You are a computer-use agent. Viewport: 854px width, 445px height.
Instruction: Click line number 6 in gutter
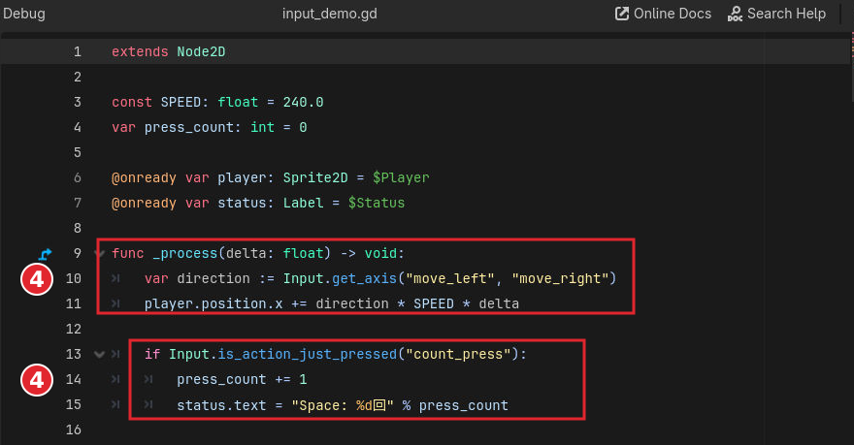point(78,177)
